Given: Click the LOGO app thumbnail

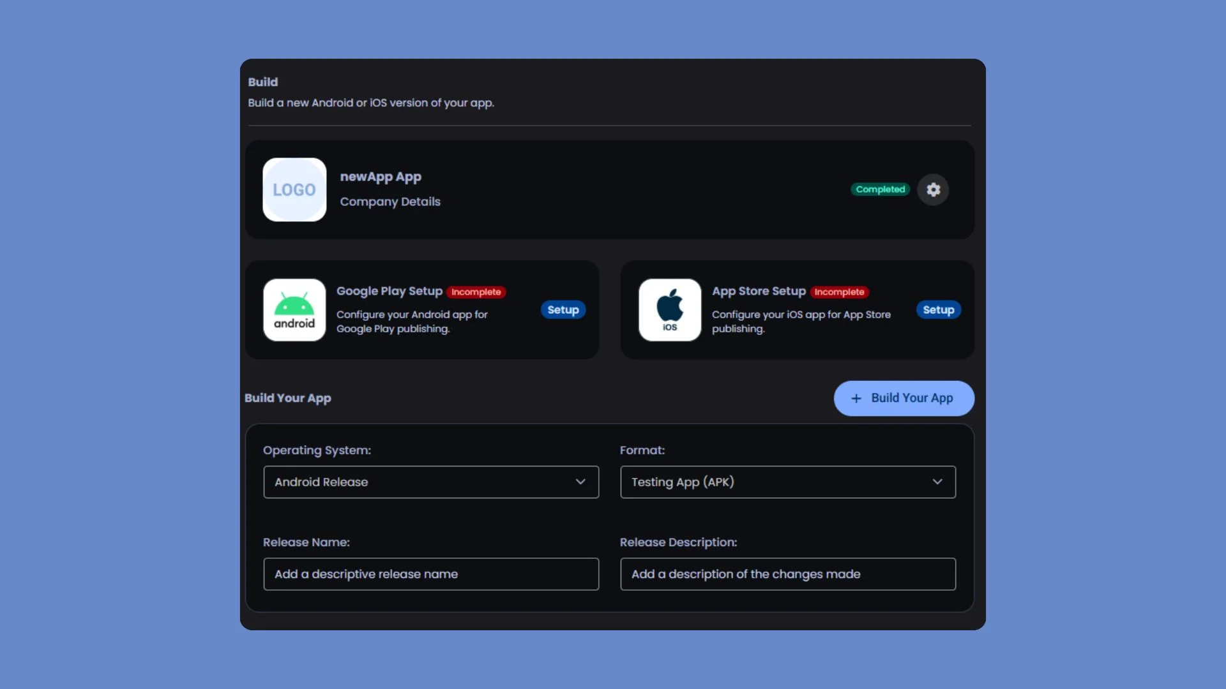Looking at the screenshot, I should (x=294, y=189).
